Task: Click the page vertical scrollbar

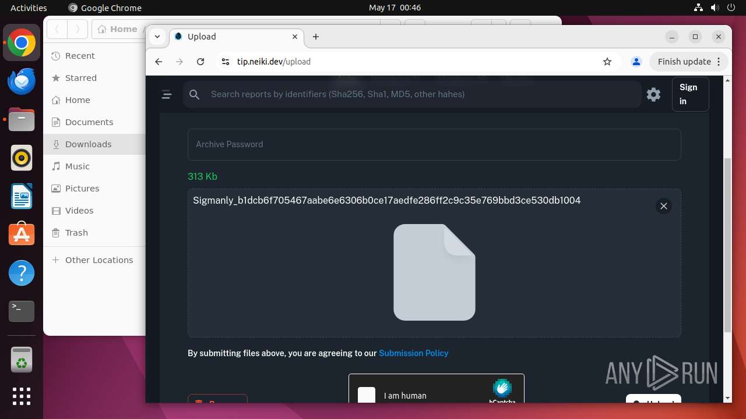Action: click(727, 244)
